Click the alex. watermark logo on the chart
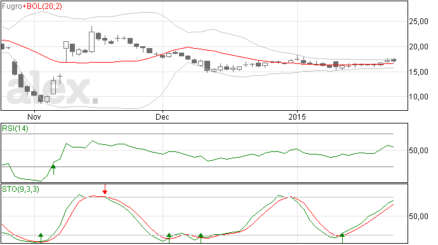The height and width of the screenshot is (245, 438). pyautogui.click(x=52, y=90)
